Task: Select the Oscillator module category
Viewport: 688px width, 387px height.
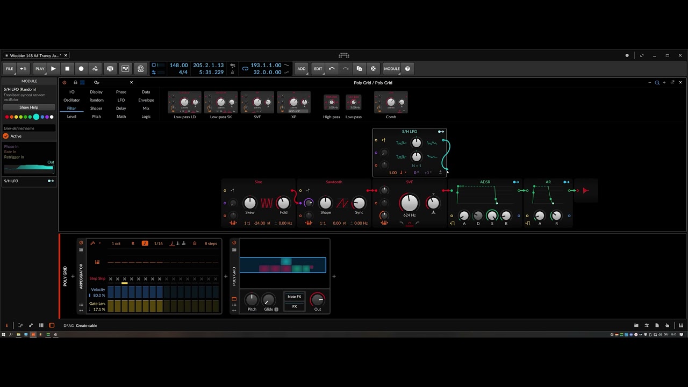Action: pyautogui.click(x=71, y=100)
